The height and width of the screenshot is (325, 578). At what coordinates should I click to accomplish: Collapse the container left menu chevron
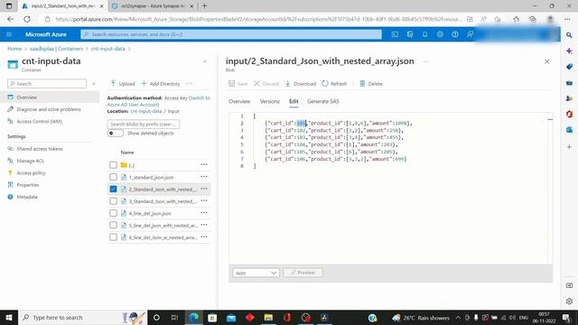point(94,84)
